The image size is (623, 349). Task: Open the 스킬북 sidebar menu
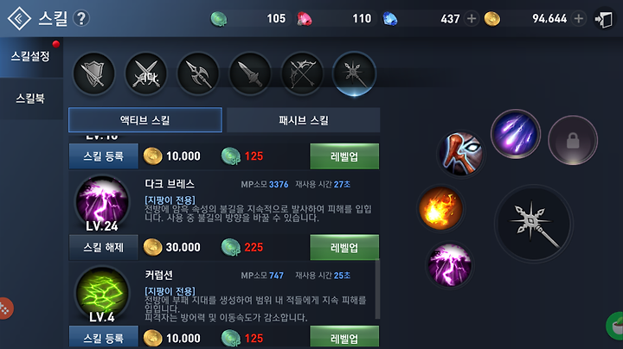pos(30,98)
